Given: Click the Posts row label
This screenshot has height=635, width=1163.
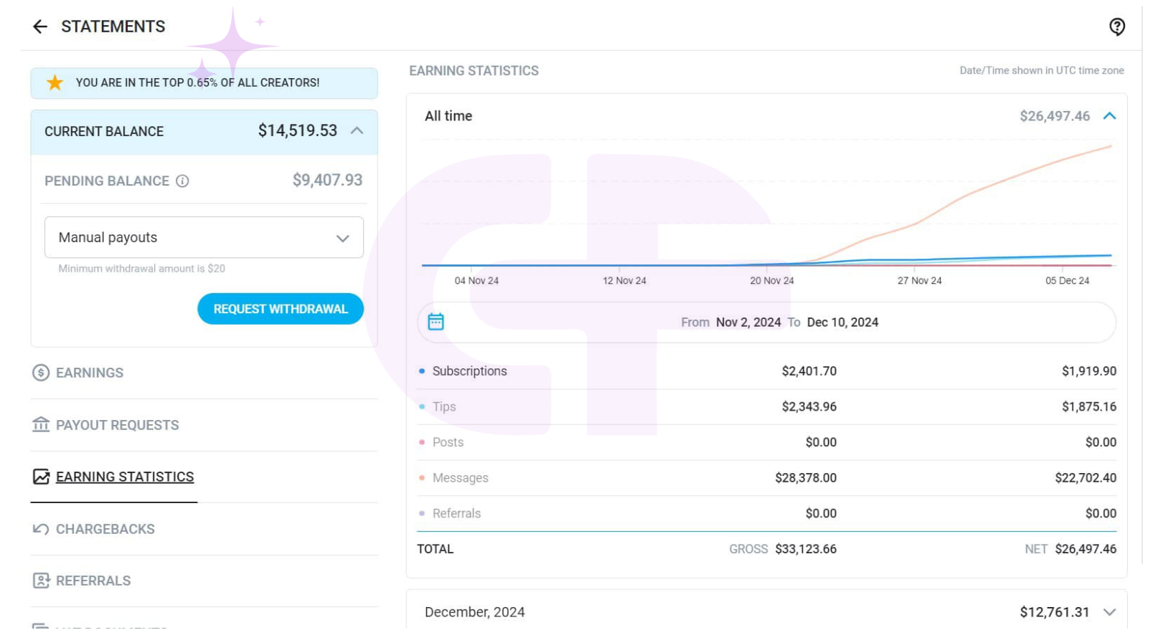Looking at the screenshot, I should coord(448,442).
